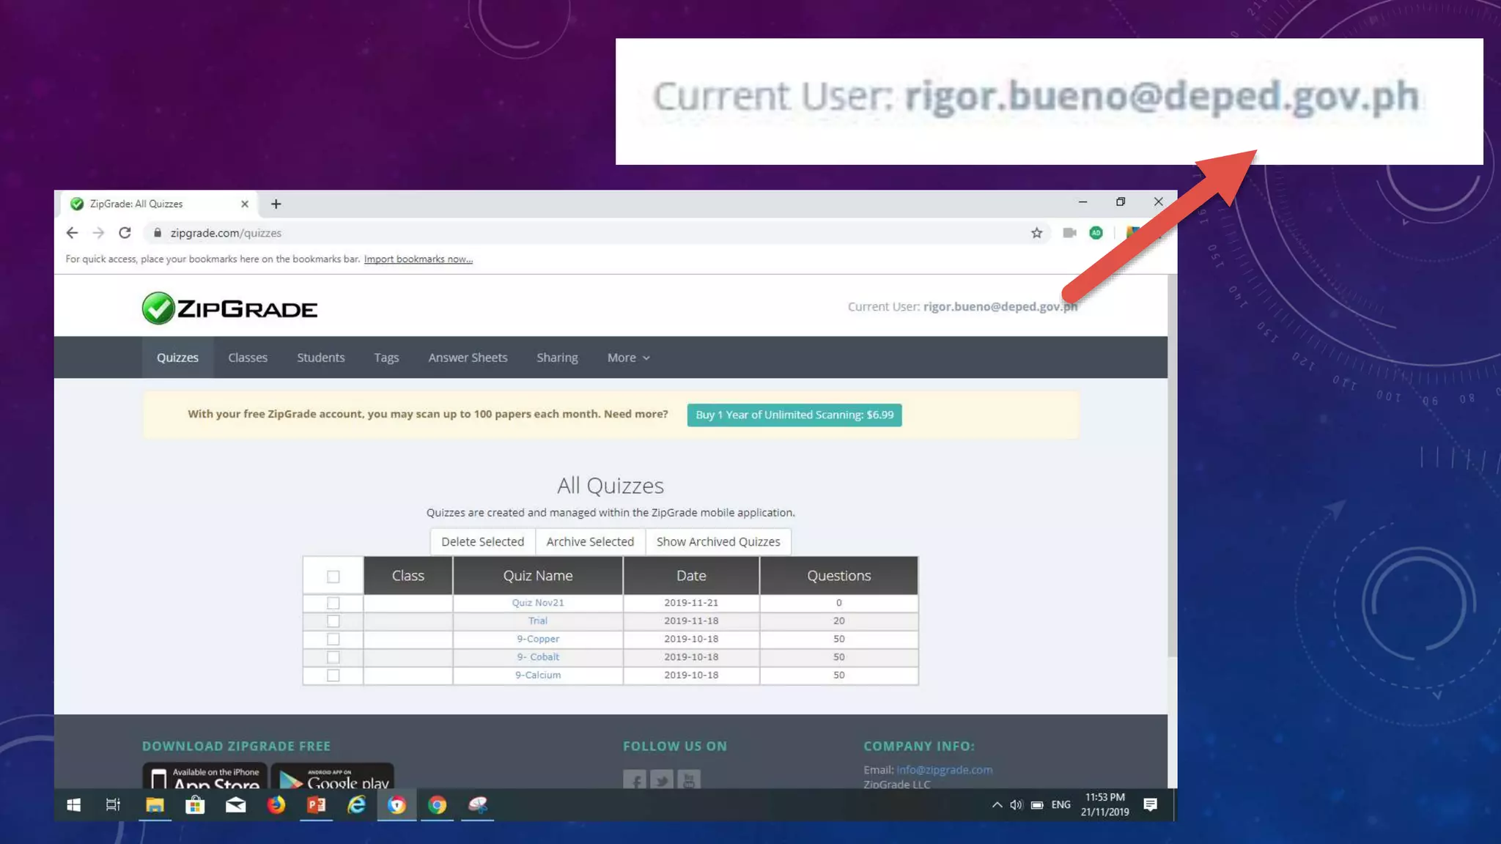The image size is (1501, 844).
Task: Open Windows Start menu
Action: coord(73,805)
